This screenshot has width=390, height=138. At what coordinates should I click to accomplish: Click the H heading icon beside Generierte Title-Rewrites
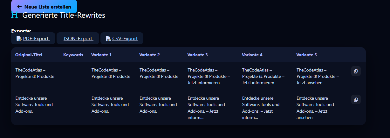click(x=15, y=15)
